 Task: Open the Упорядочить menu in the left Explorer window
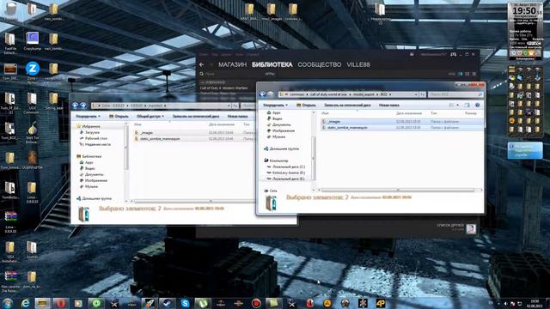pyautogui.click(x=88, y=117)
